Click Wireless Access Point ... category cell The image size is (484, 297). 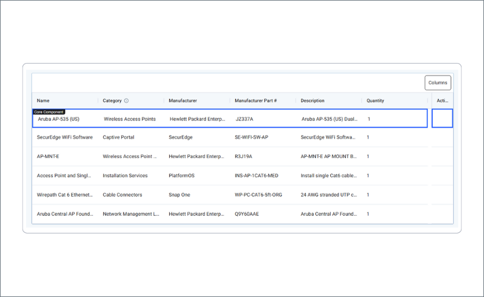129,156
